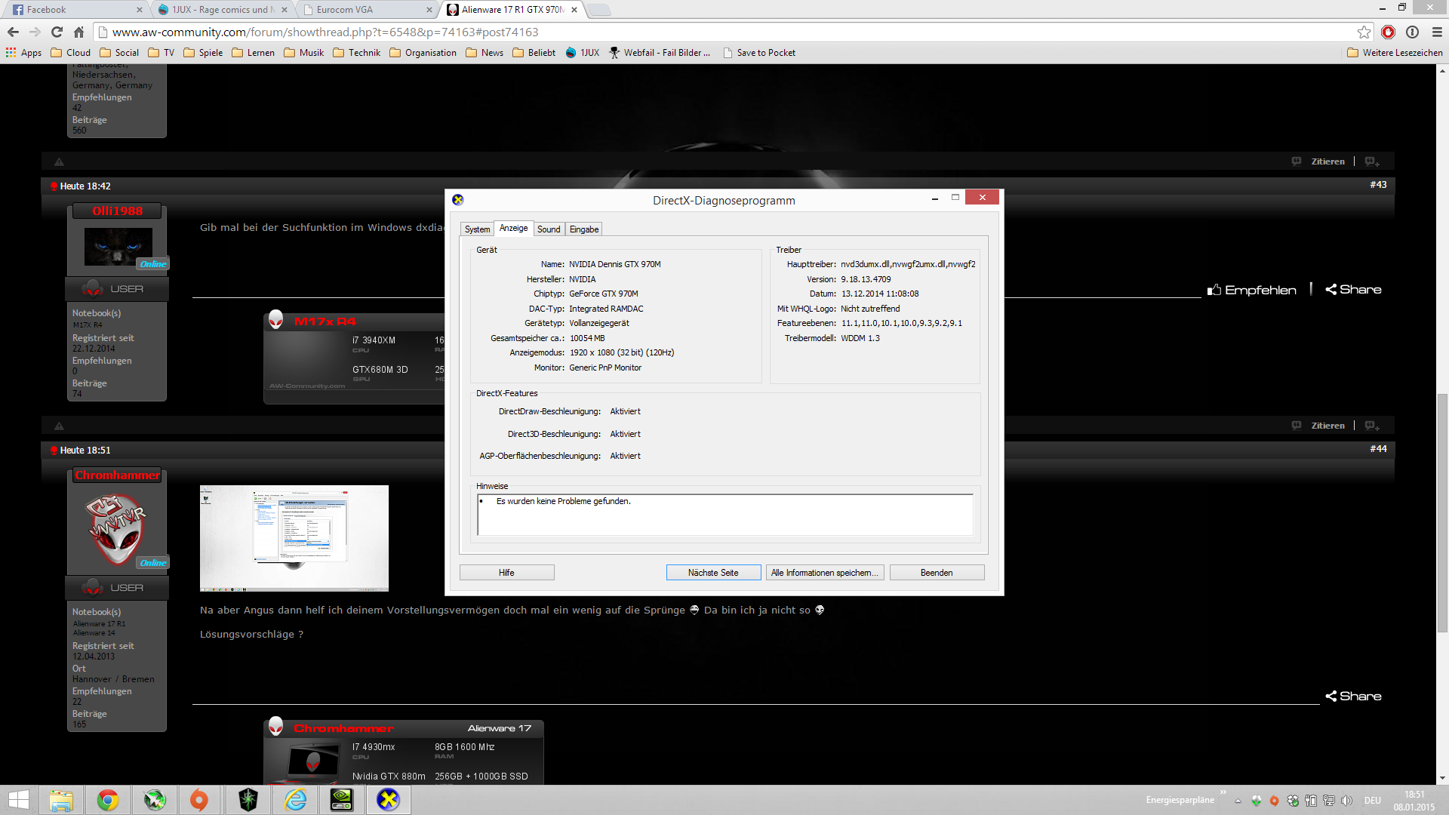Click the browser Forward arrow
The image size is (1449, 815).
[35, 32]
